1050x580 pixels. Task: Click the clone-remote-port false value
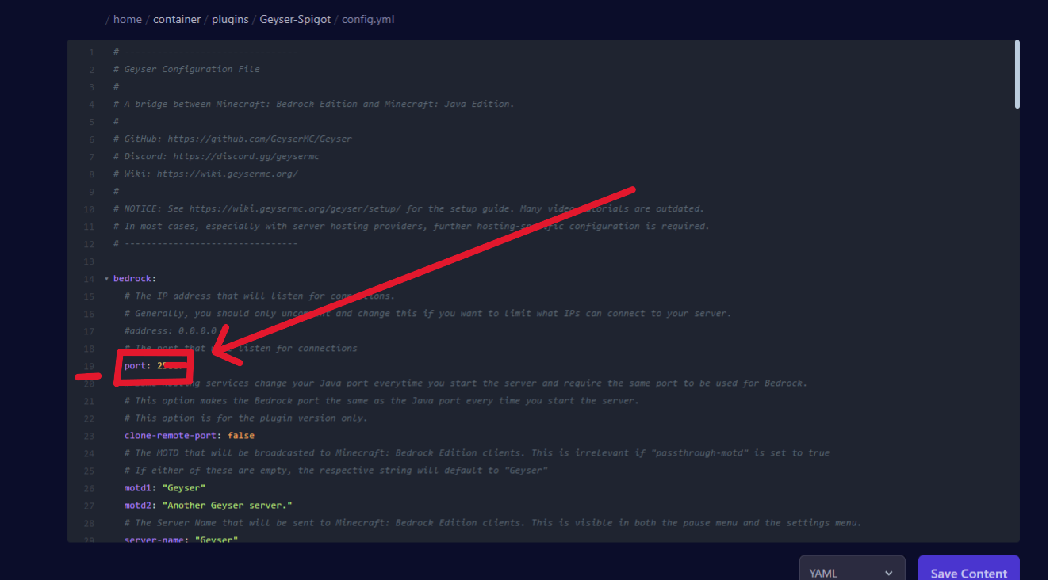(x=240, y=435)
